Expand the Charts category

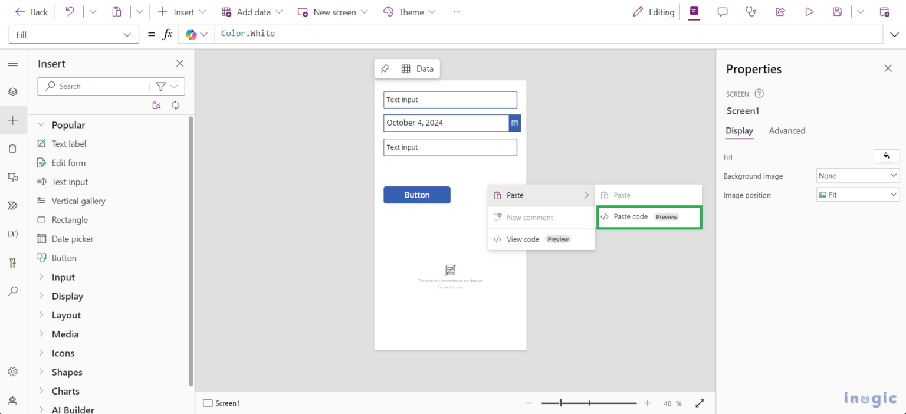(65, 391)
